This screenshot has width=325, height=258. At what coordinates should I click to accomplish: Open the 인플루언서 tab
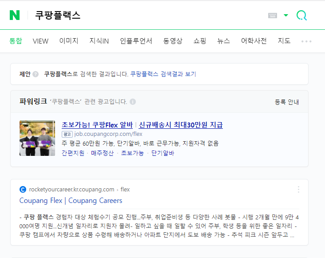pos(136,41)
